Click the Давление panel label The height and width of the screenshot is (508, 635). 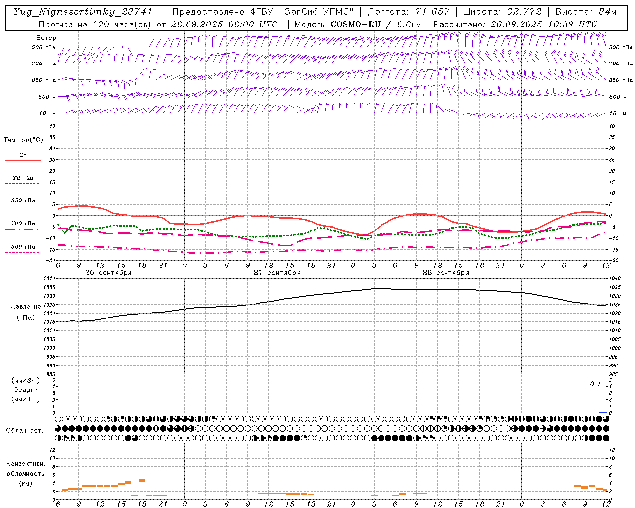coord(25,307)
